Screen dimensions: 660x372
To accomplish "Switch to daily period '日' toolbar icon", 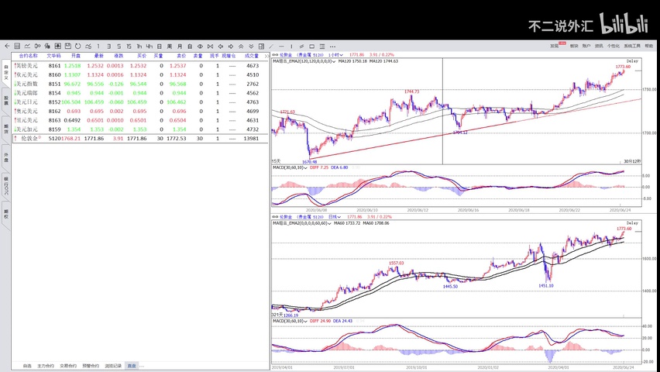I will coord(159,46).
